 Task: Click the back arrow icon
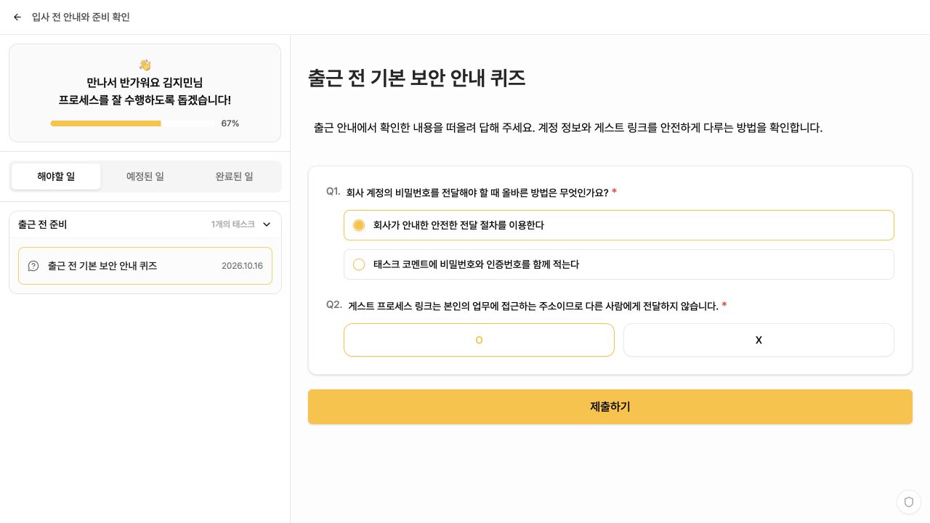click(x=17, y=17)
